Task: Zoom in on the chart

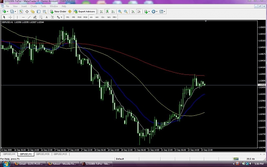Action: (120, 12)
